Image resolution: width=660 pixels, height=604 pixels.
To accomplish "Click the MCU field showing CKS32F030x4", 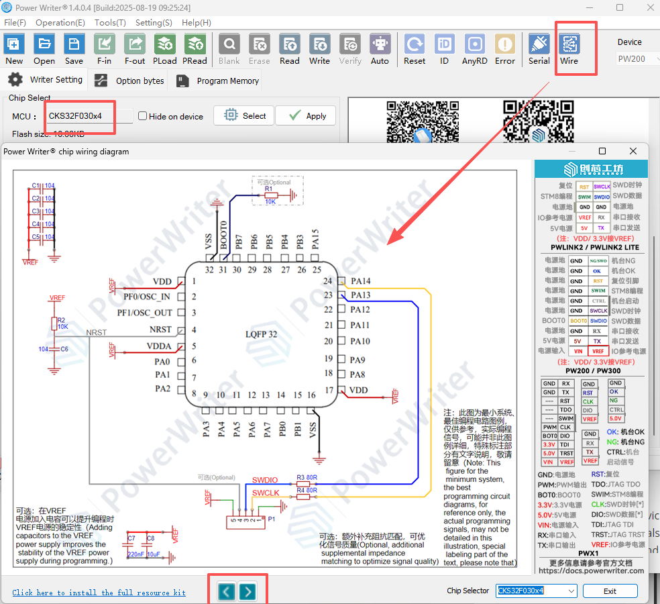I will [89, 116].
